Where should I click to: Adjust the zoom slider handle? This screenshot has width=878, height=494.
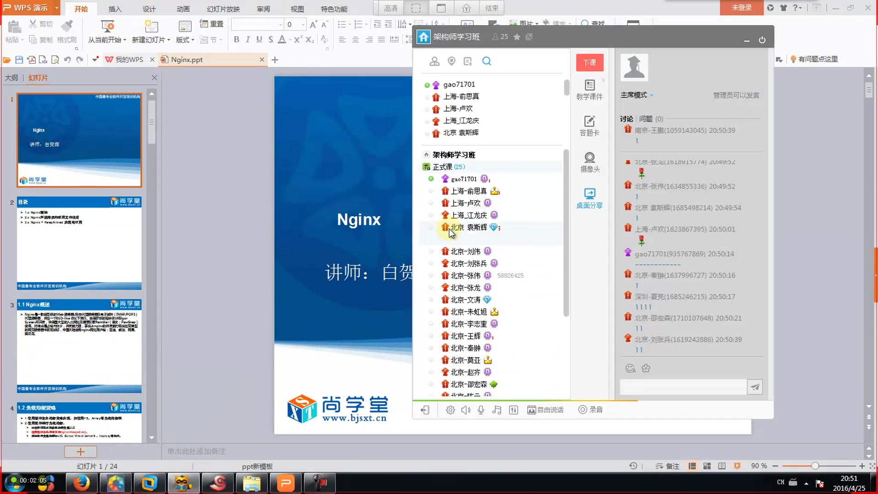pyautogui.click(x=815, y=466)
